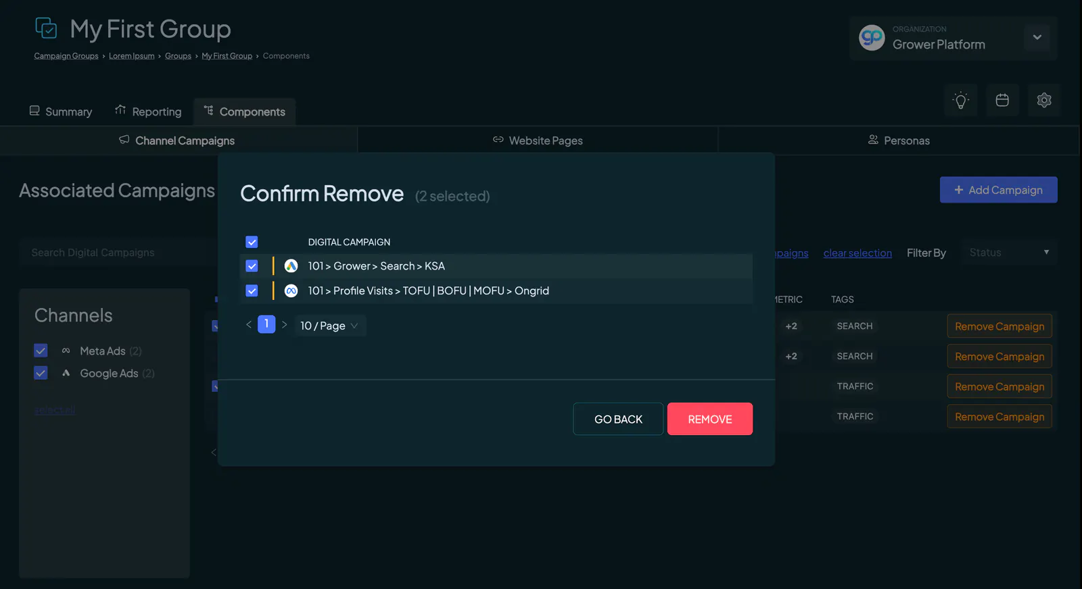
Task: Click last Remove Campaign button with TRAFFIC tag
Action: [x=999, y=417]
